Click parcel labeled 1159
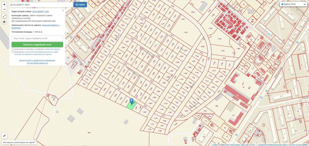The width and height of the screenshot is (309, 146). coord(219,39)
